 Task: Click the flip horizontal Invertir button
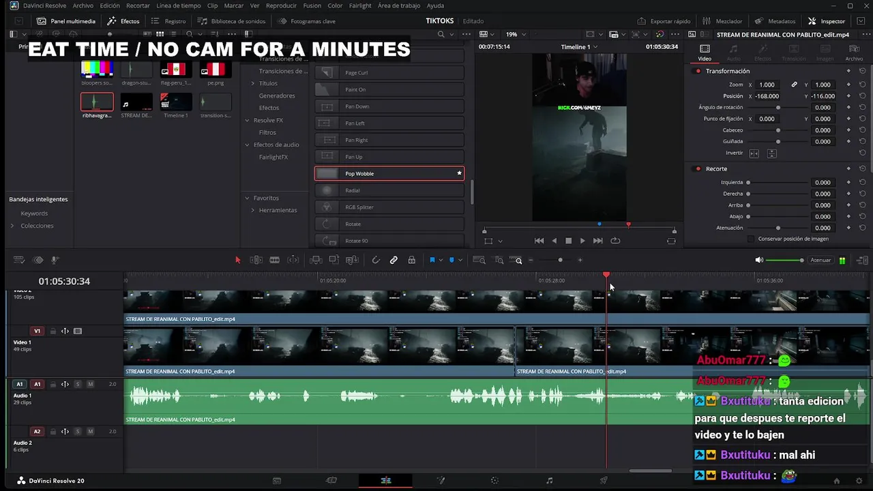coord(754,153)
